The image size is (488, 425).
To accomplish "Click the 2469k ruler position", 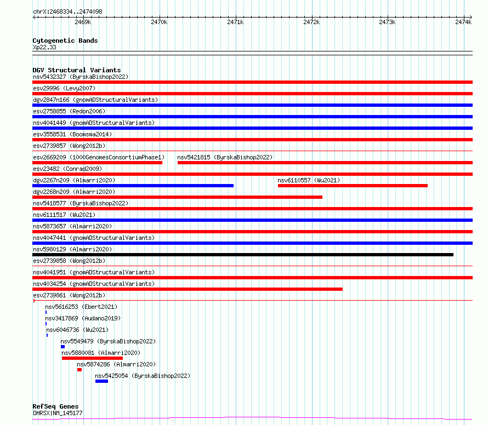I will (x=83, y=22).
